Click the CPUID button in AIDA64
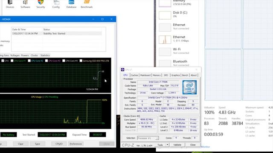 pyautogui.click(x=59, y=144)
